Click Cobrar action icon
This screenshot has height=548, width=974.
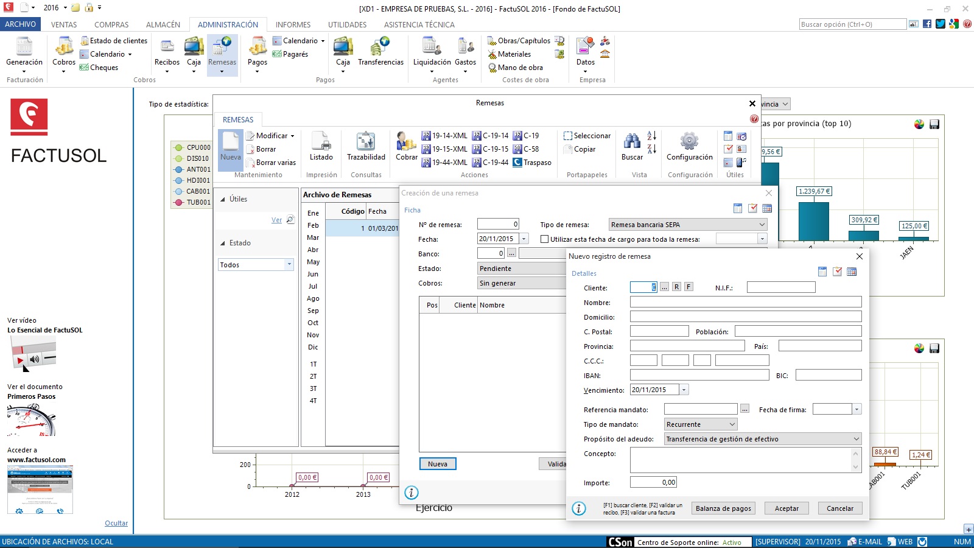click(x=407, y=146)
